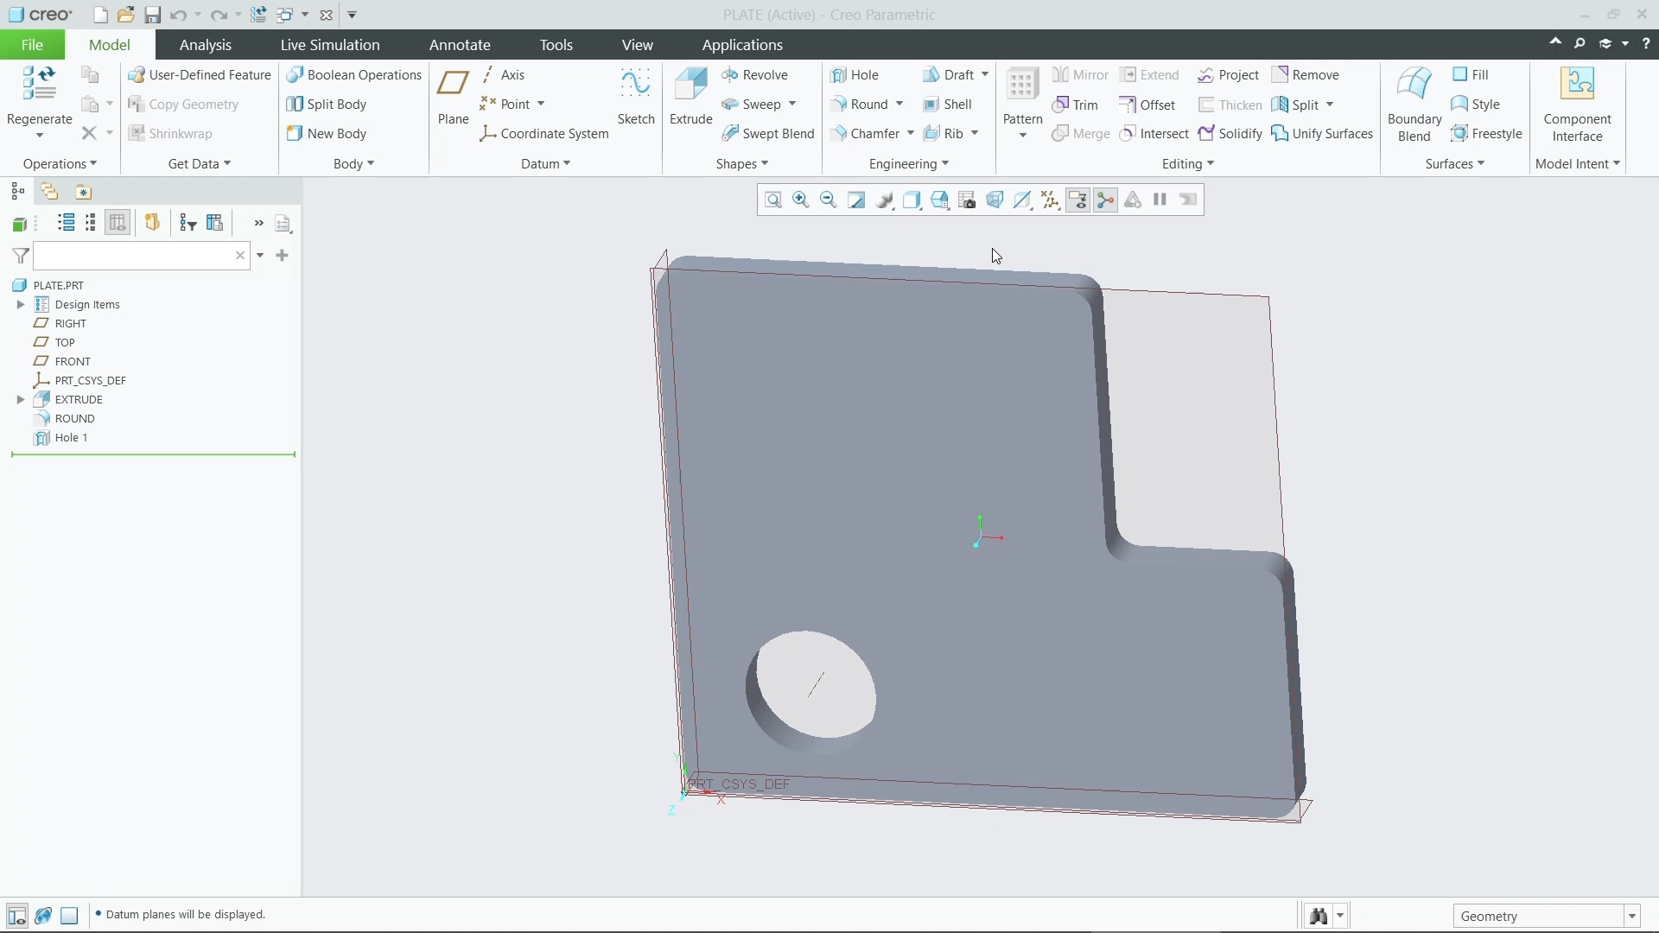Open the Operations group dropdown
This screenshot has height=933, width=1659.
point(60,163)
